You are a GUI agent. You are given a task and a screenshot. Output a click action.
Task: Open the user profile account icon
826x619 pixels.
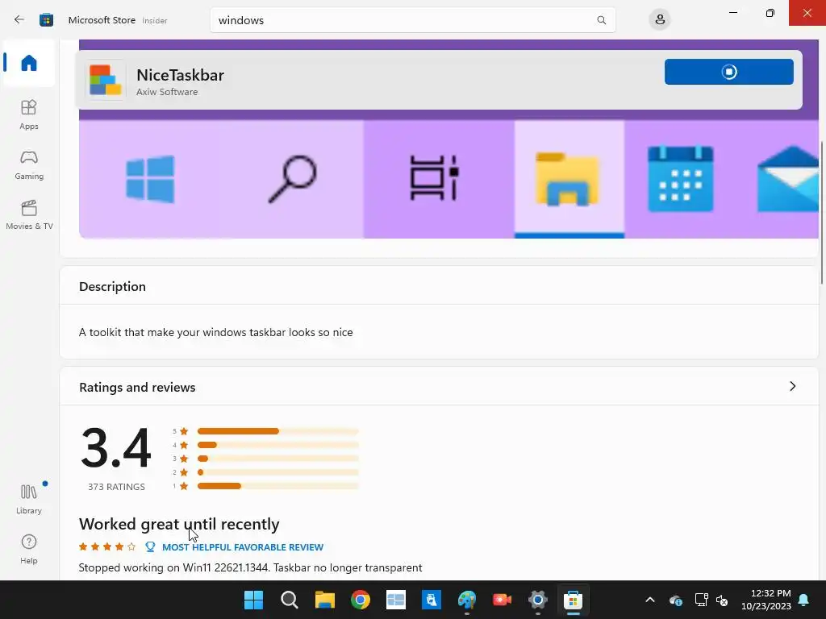660,20
